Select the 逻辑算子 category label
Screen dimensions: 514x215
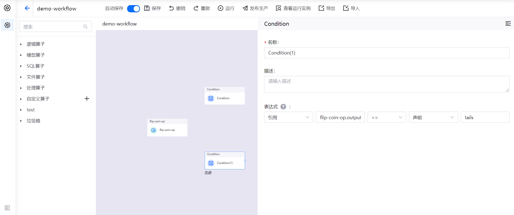coord(36,44)
